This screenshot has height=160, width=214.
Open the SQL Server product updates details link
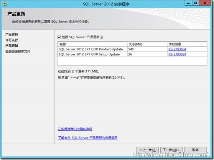87,138
